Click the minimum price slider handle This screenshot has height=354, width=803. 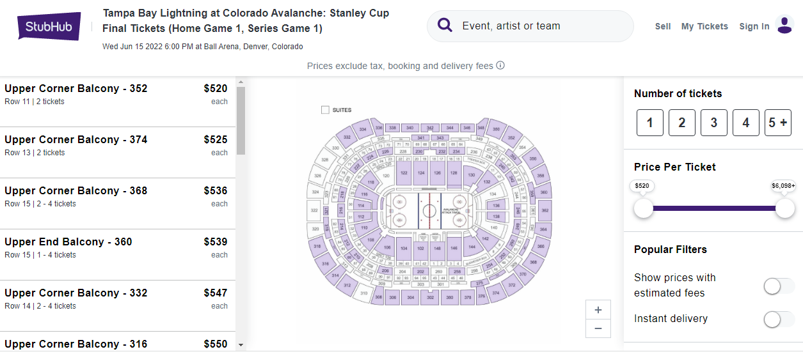point(643,208)
